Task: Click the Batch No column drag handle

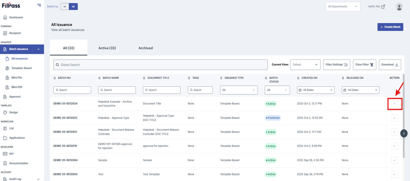Action: coord(55,78)
